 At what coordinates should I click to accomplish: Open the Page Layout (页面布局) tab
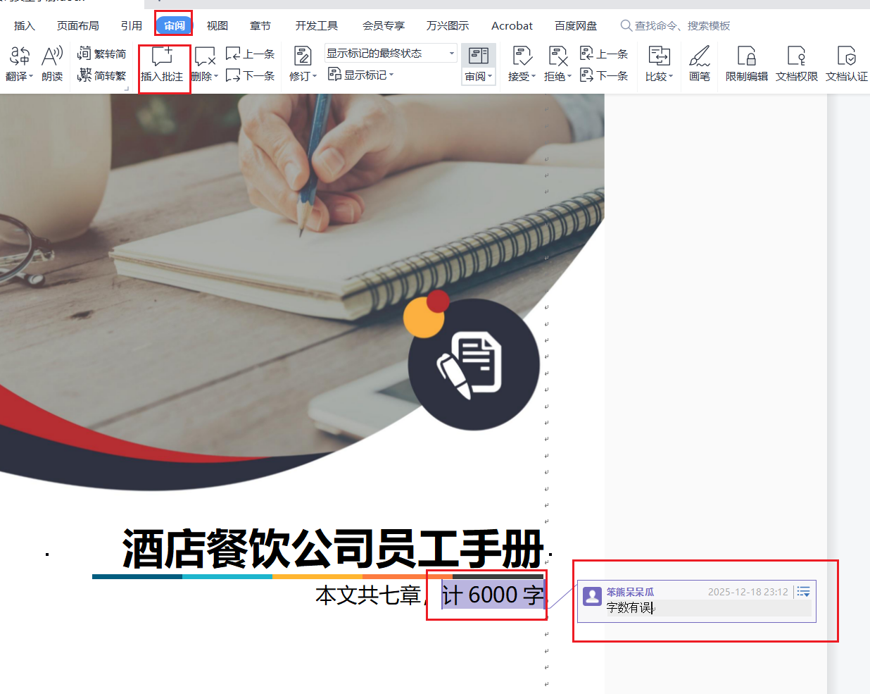click(77, 26)
